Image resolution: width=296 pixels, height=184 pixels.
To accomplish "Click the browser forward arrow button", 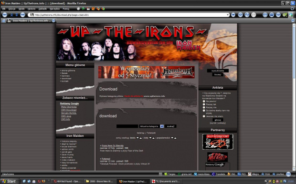I will pos(22,15).
